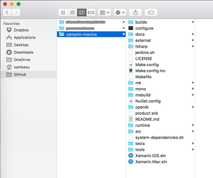Select the external folder
This screenshot has width=213, height=178.
click(x=160, y=40)
